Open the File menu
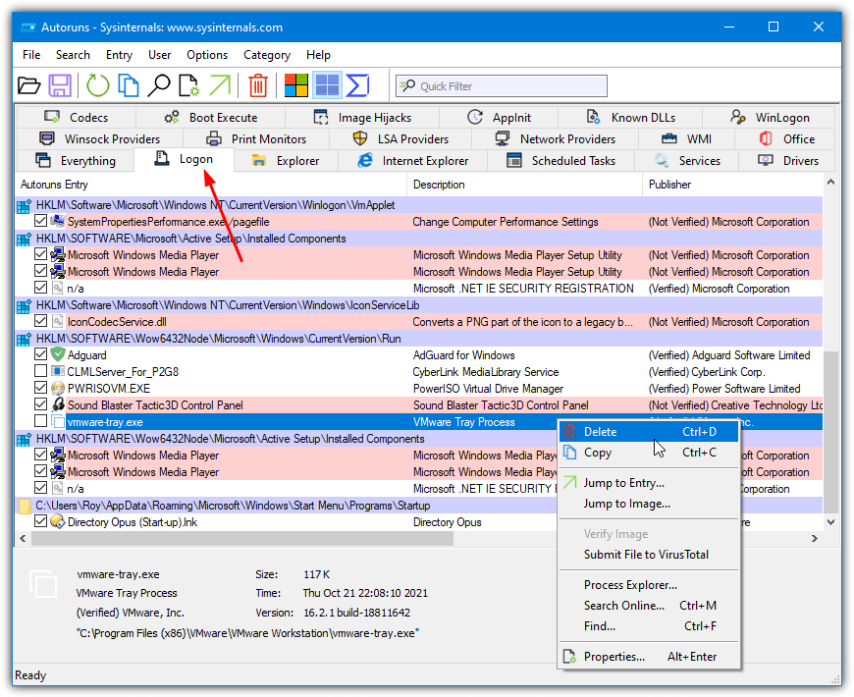The width and height of the screenshot is (854, 697). [x=31, y=55]
